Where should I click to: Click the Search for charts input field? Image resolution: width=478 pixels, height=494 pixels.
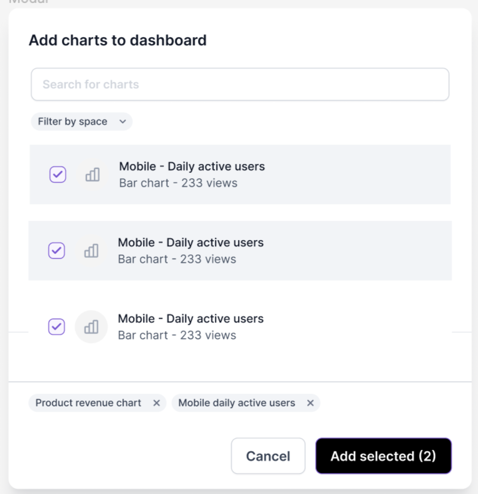click(x=239, y=84)
